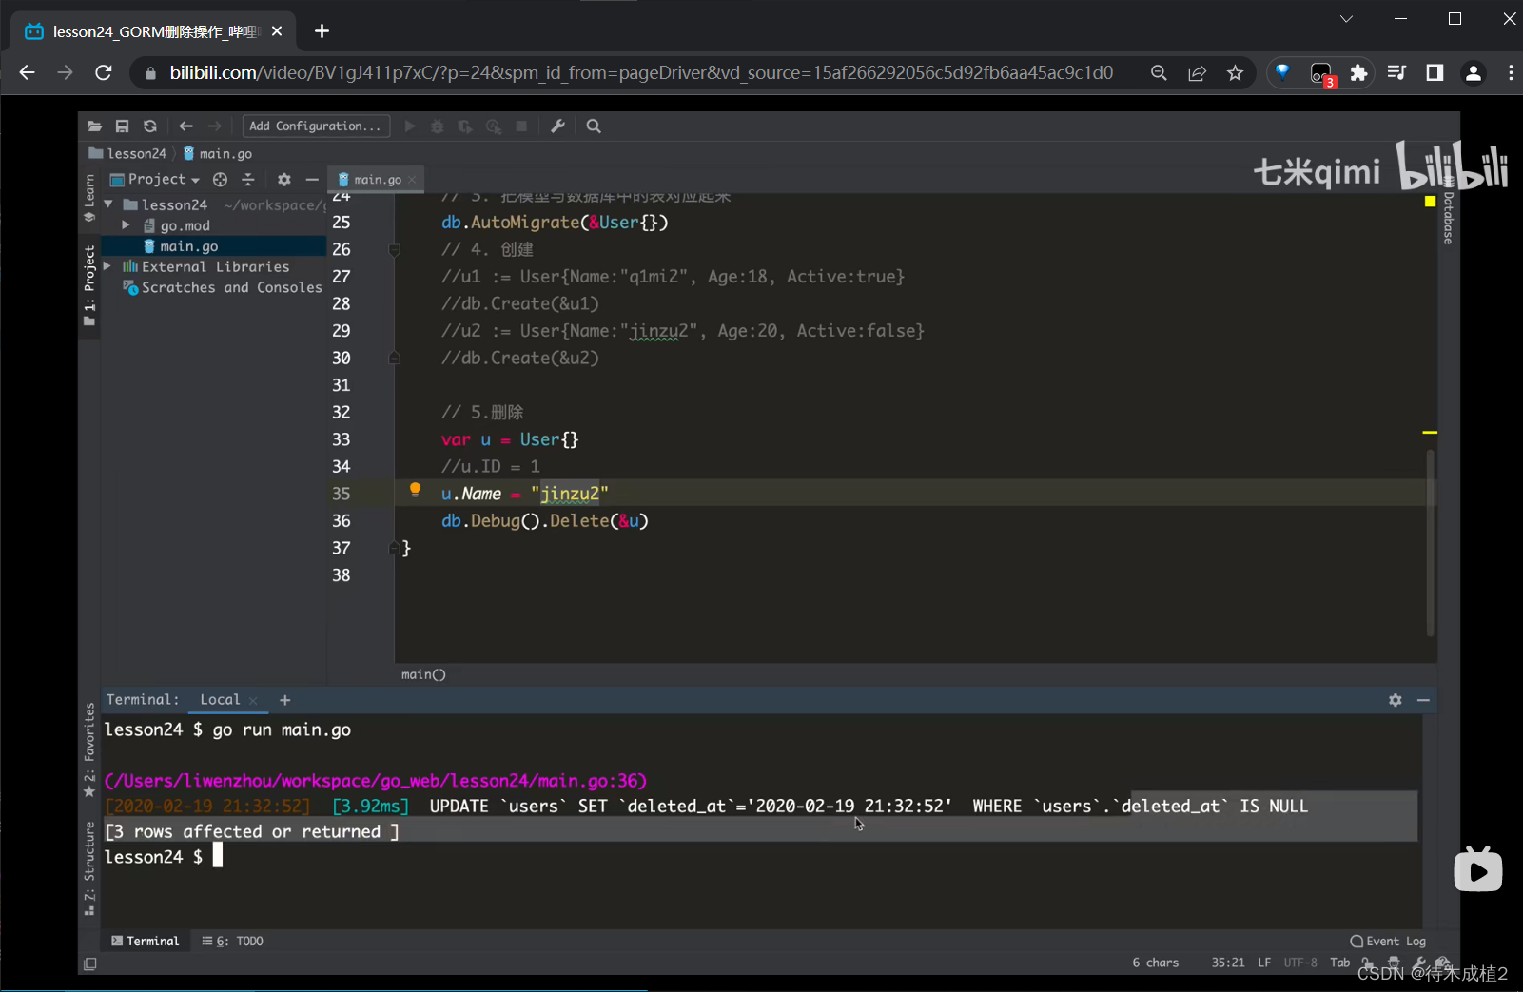
Task: Click the main() breadcrumb below editor
Action: point(423,674)
